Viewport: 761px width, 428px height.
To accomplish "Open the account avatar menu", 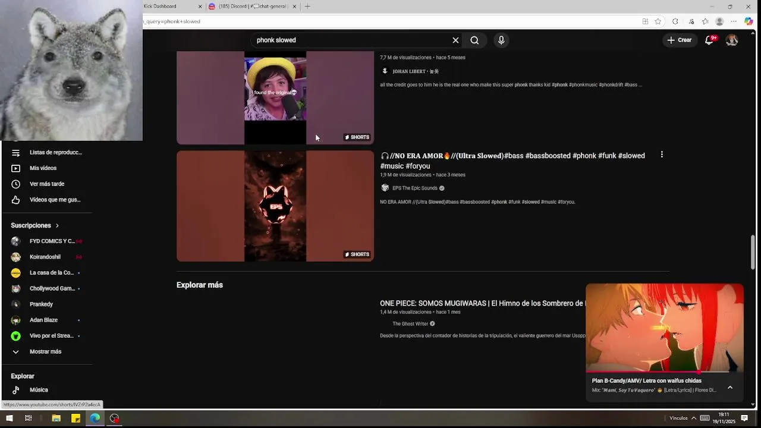I will [732, 40].
